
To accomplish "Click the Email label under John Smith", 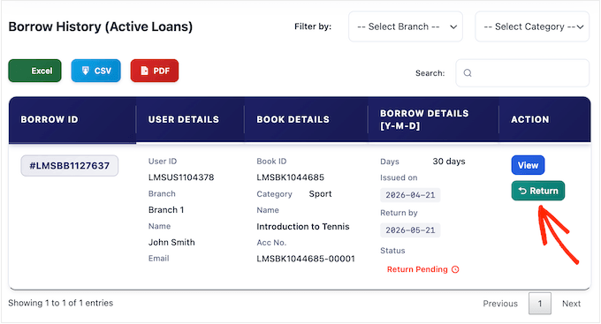I will pyautogui.click(x=159, y=259).
